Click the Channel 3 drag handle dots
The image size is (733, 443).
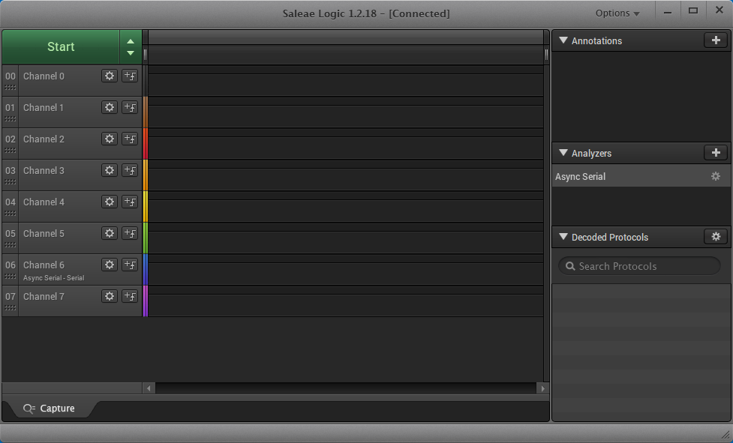click(x=10, y=182)
